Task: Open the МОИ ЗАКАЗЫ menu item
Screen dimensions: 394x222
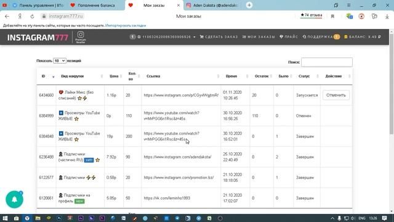Action: [x=259, y=37]
